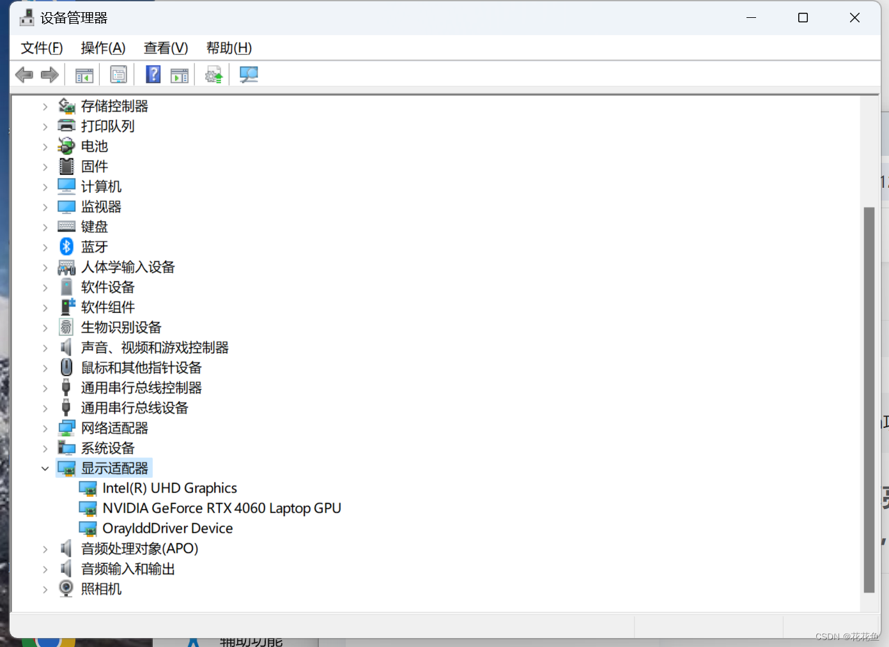Image resolution: width=889 pixels, height=647 pixels.
Task: Click the 存储控制器 device icon
Action: 66,106
